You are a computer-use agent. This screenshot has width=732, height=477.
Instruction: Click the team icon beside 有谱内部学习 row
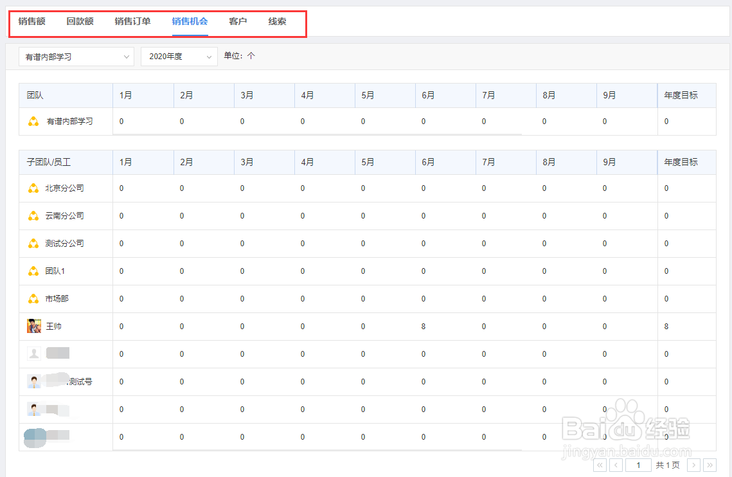pyautogui.click(x=33, y=122)
